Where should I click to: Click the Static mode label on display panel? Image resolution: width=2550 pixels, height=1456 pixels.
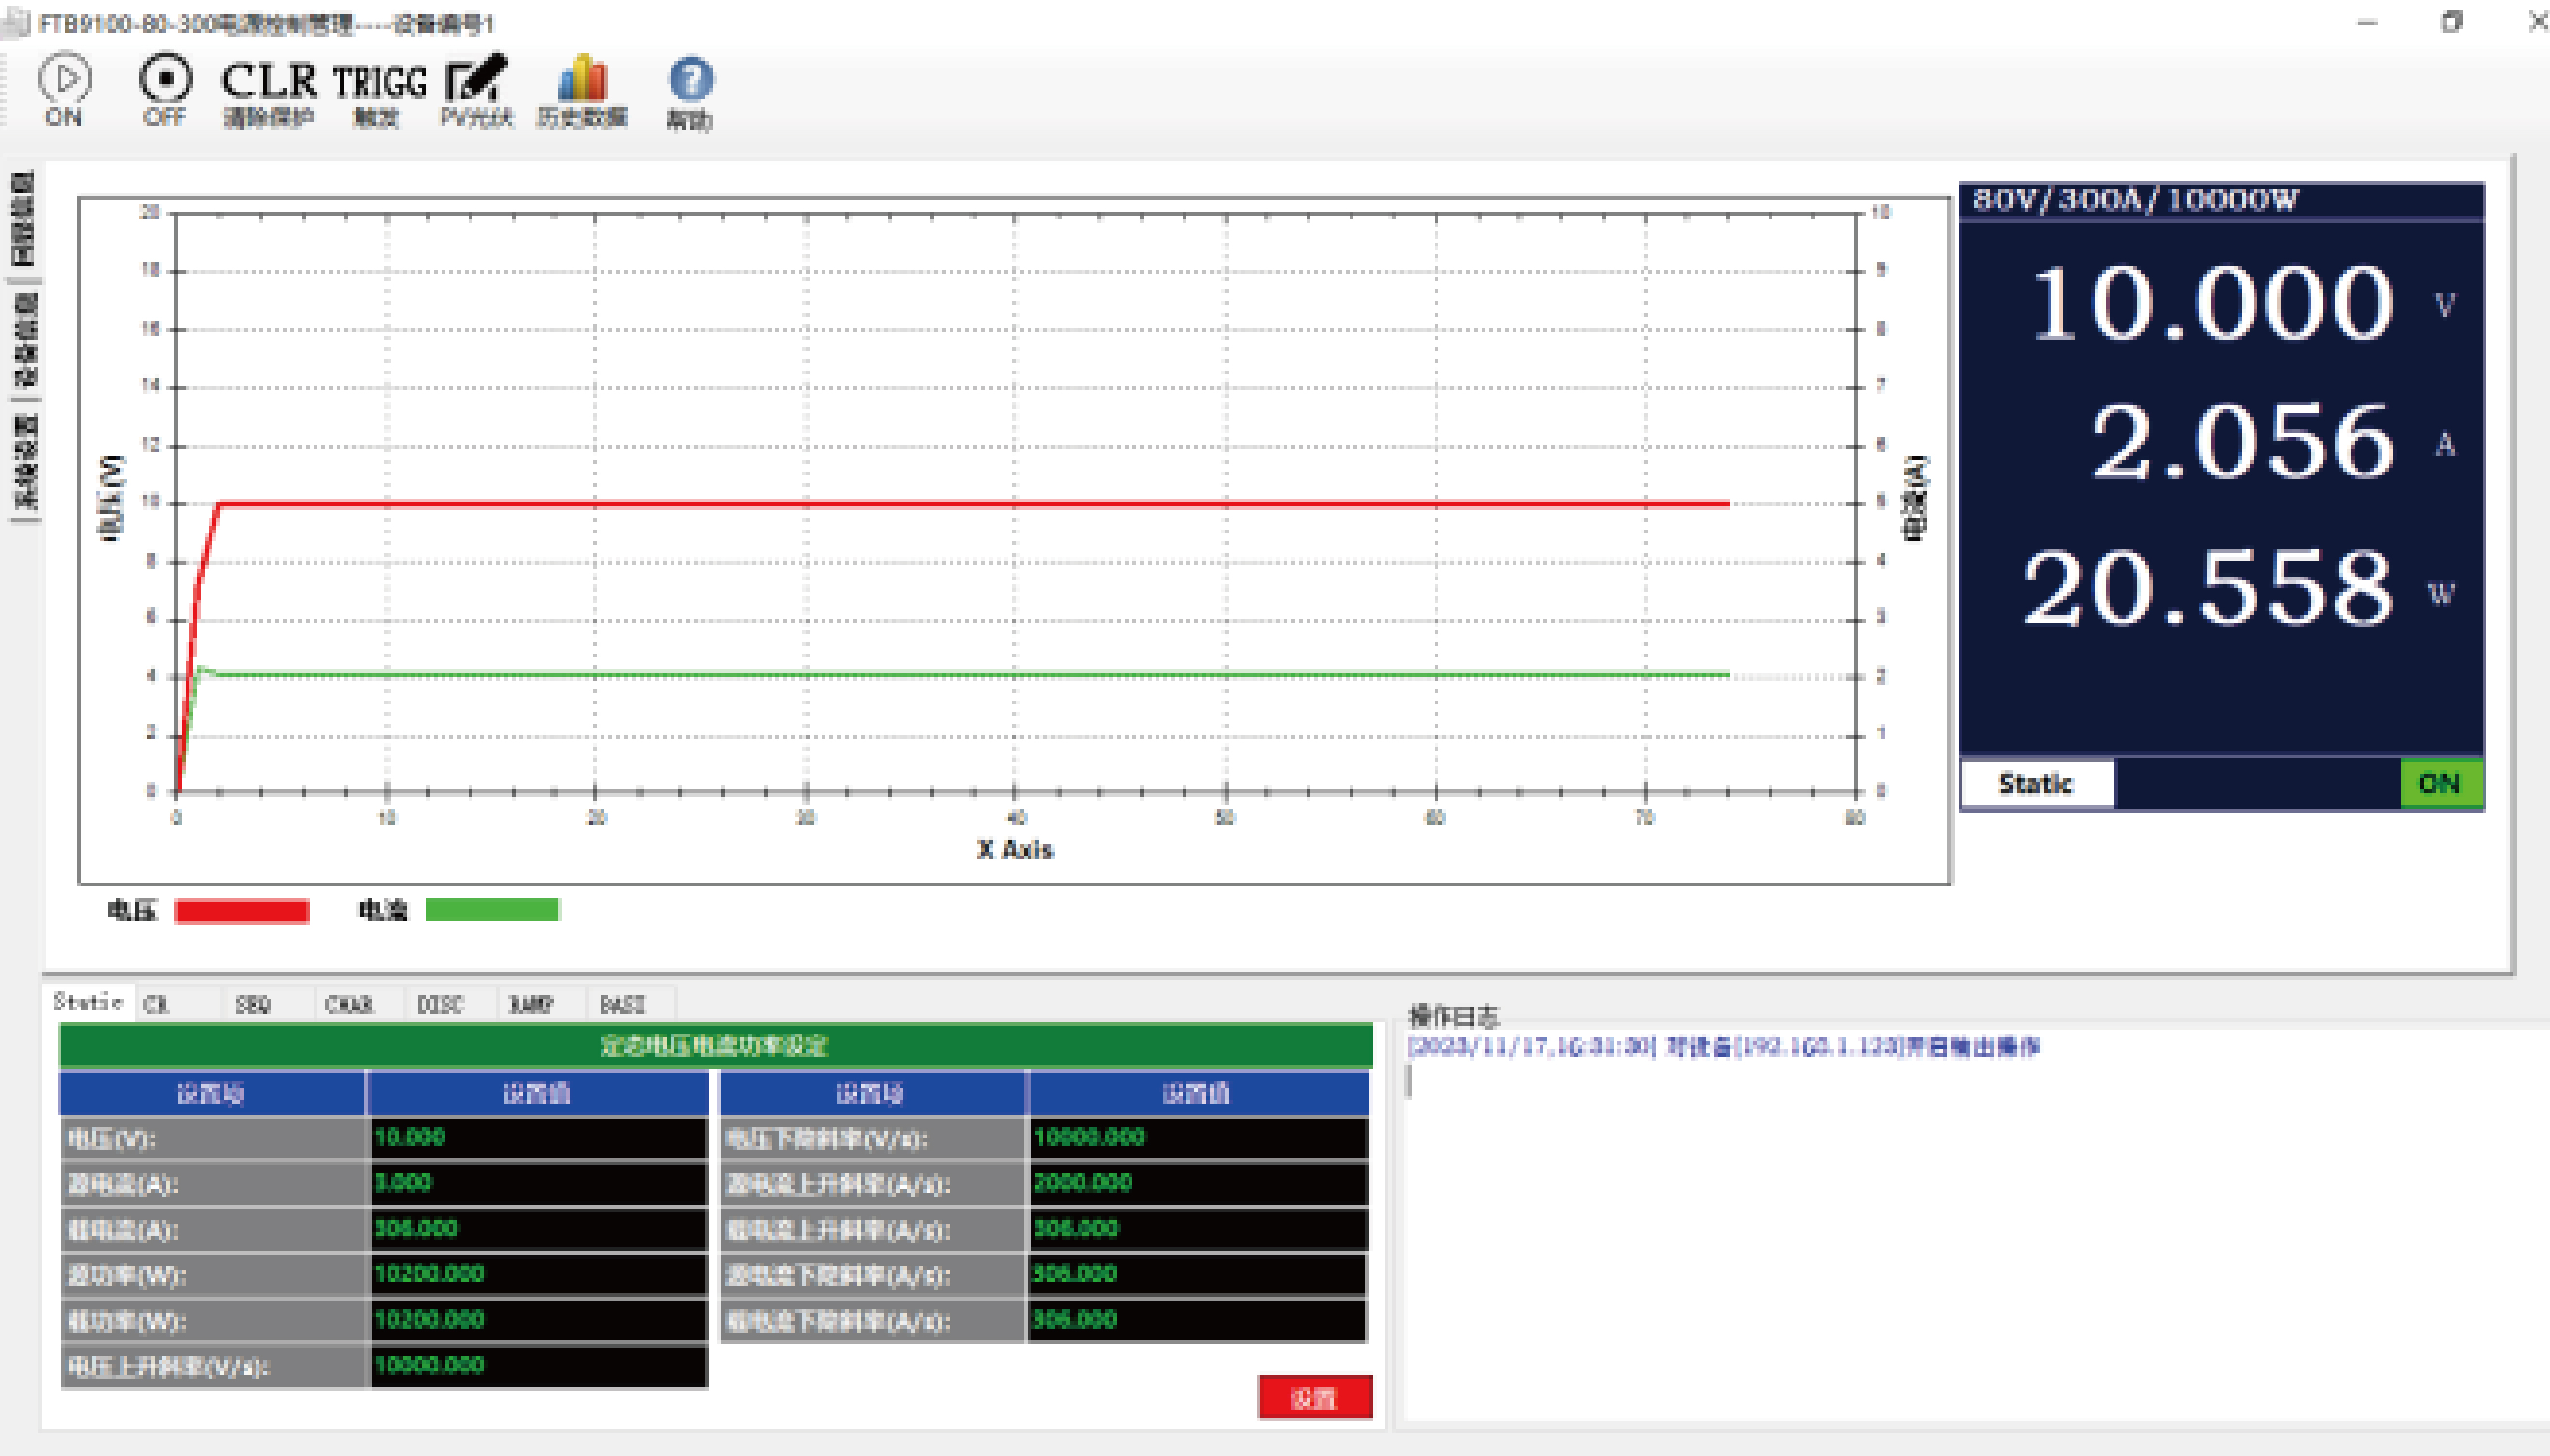pyautogui.click(x=2037, y=783)
